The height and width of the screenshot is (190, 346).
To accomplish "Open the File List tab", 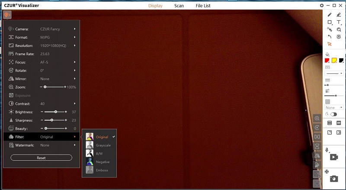I will tap(203, 6).
